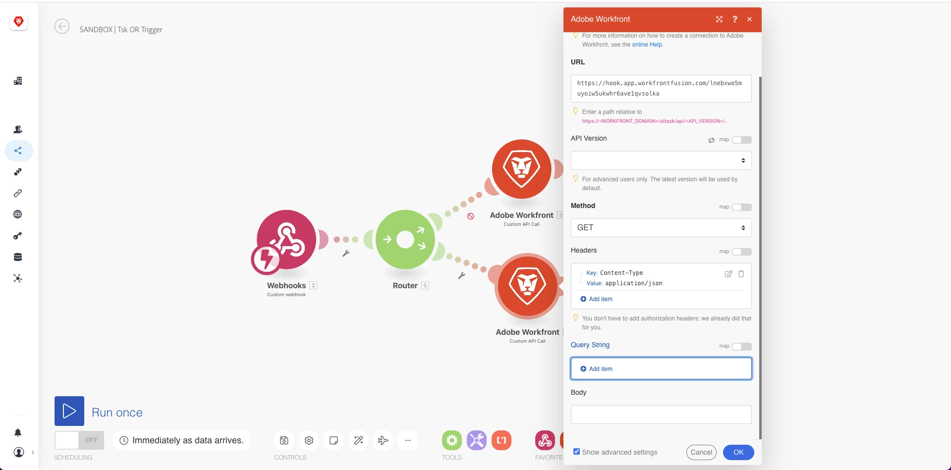Edit the Content-Type header item
Viewport: 951px width, 470px height.
[728, 274]
